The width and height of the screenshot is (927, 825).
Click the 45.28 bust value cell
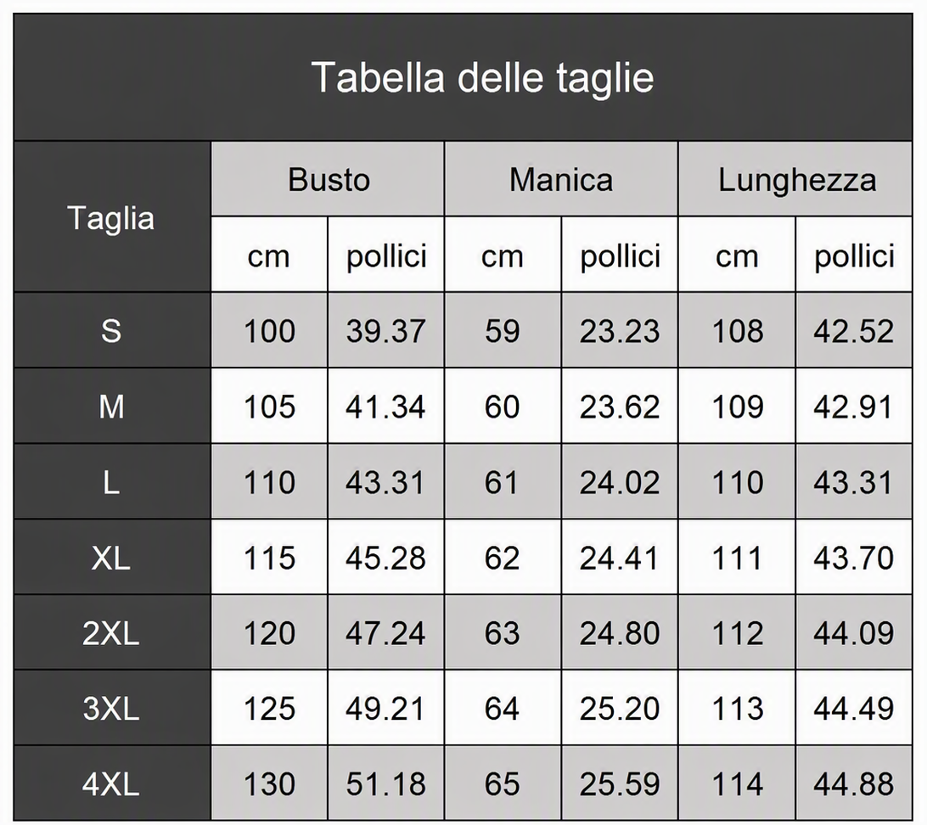[x=386, y=558]
